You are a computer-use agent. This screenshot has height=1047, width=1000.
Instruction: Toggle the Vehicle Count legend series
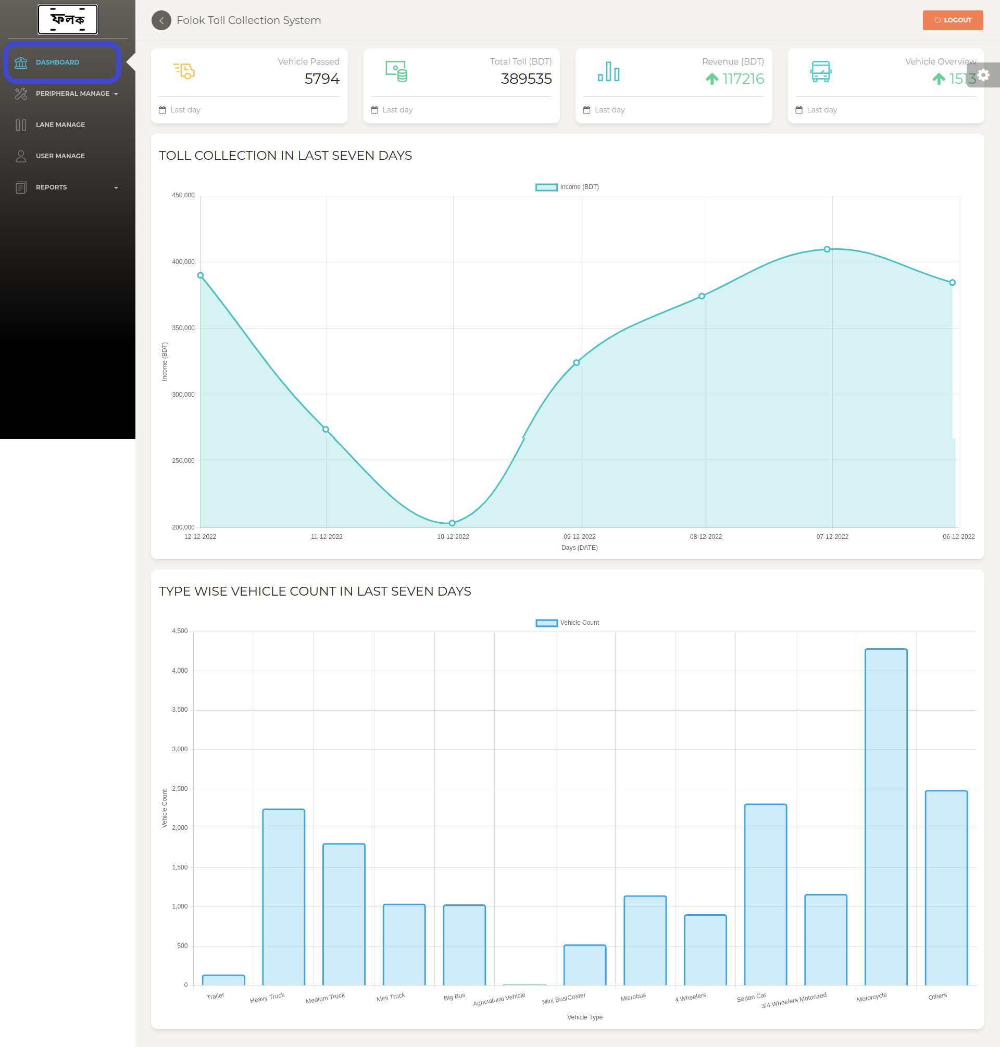coord(546,623)
